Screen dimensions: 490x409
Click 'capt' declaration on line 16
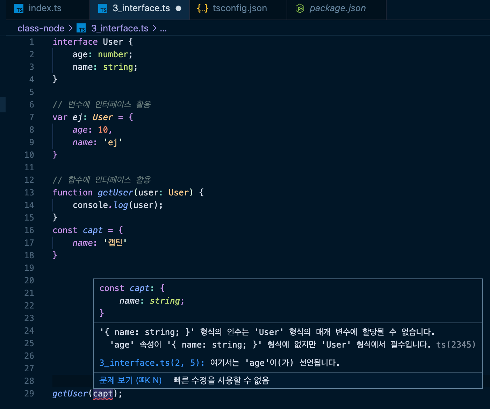pos(93,230)
